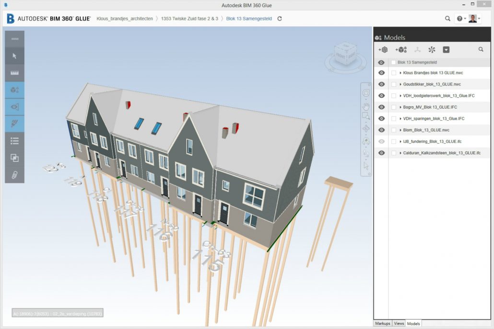This screenshot has height=329, width=494.
Task: Check the box for VDH_loodgieterswerk_blok_13_Glue.IFC
Action: click(x=393, y=96)
